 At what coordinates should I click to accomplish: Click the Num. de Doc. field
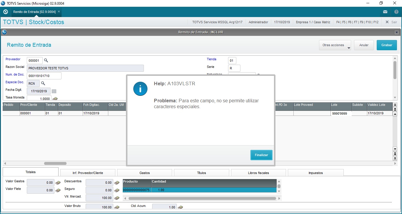(x=44, y=76)
